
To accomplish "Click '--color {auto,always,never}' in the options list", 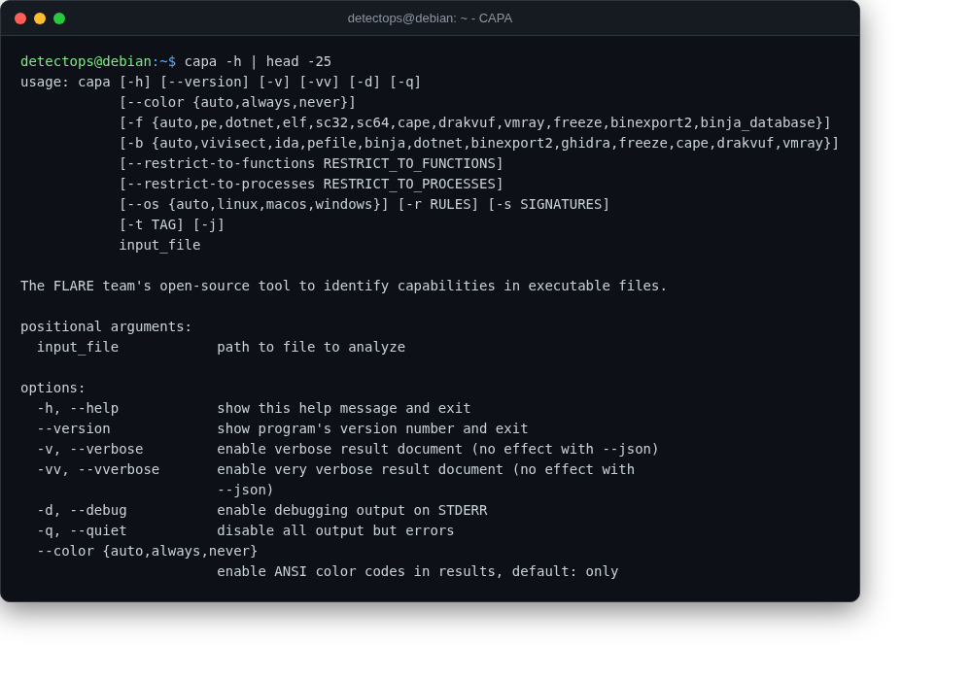I will [x=148, y=552].
